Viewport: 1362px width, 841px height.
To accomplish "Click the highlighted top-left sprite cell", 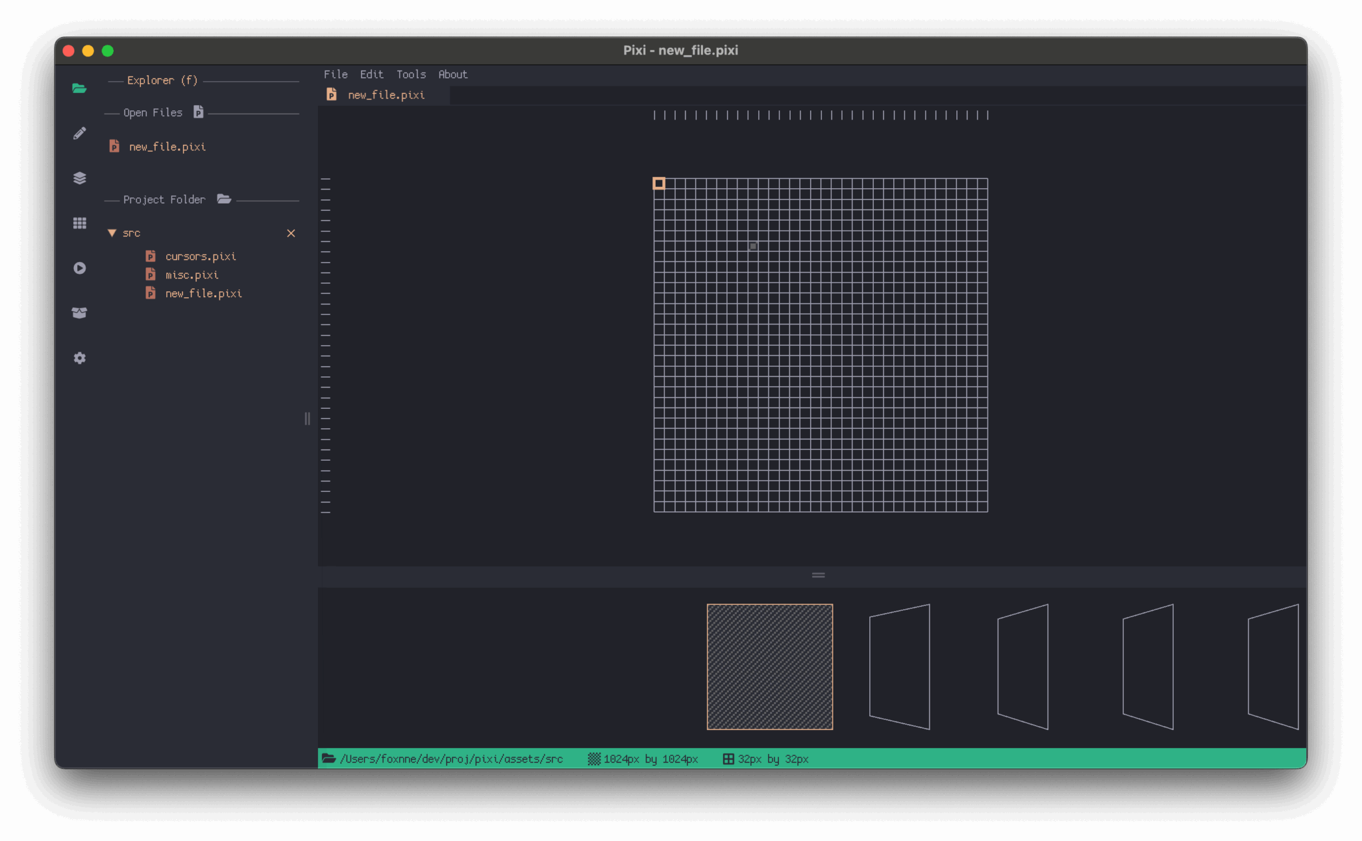I will 658,183.
